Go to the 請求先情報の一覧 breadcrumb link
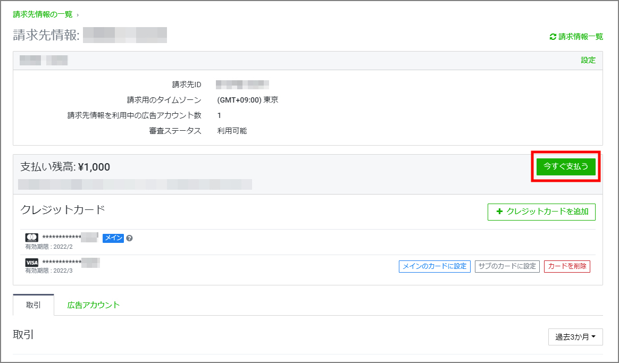The width and height of the screenshot is (619, 363). tap(43, 14)
